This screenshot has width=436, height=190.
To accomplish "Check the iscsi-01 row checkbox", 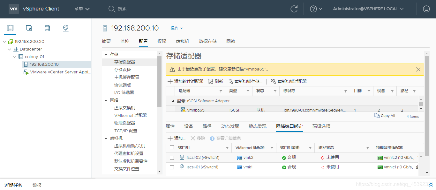I will [x=172, y=167].
